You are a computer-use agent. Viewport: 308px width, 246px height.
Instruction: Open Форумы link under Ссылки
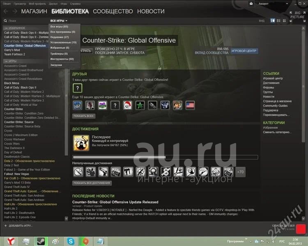click(268, 87)
